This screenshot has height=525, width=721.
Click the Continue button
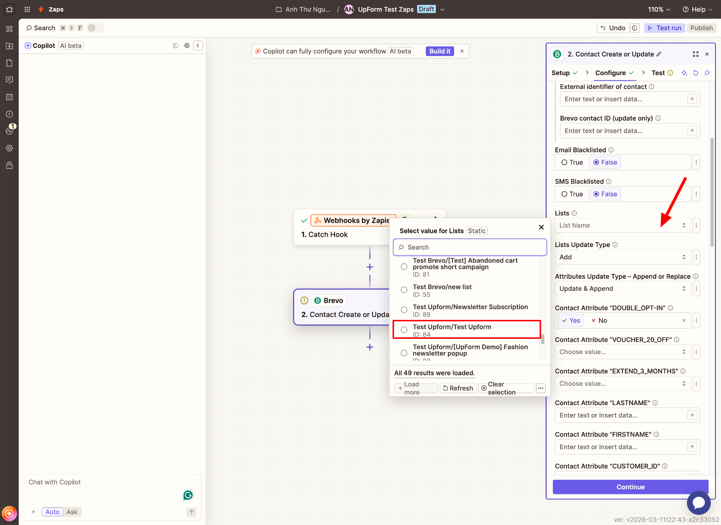coord(631,487)
